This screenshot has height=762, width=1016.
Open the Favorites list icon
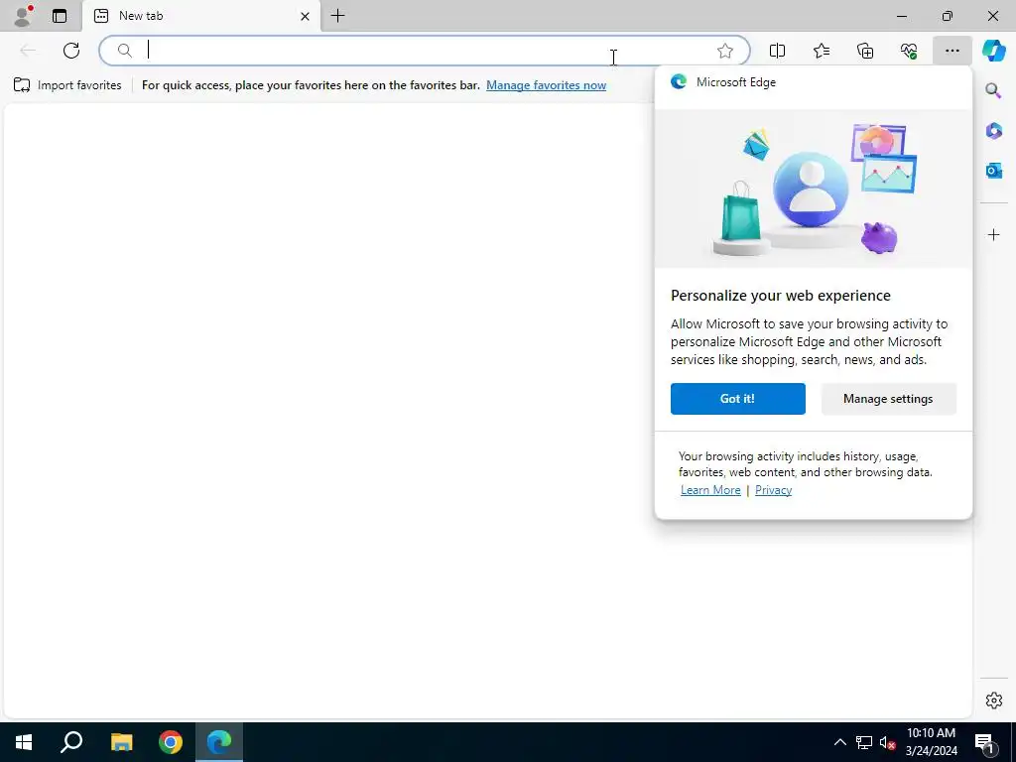click(821, 51)
